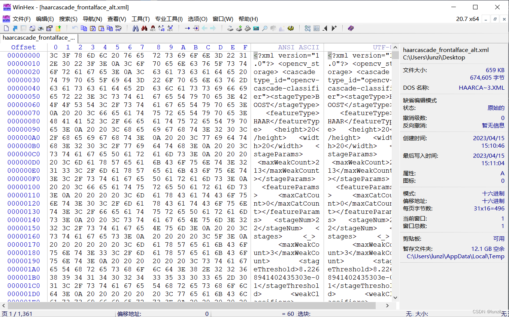Click the vertical scrollbar down arrow
The image size is (509, 317).
click(395, 298)
